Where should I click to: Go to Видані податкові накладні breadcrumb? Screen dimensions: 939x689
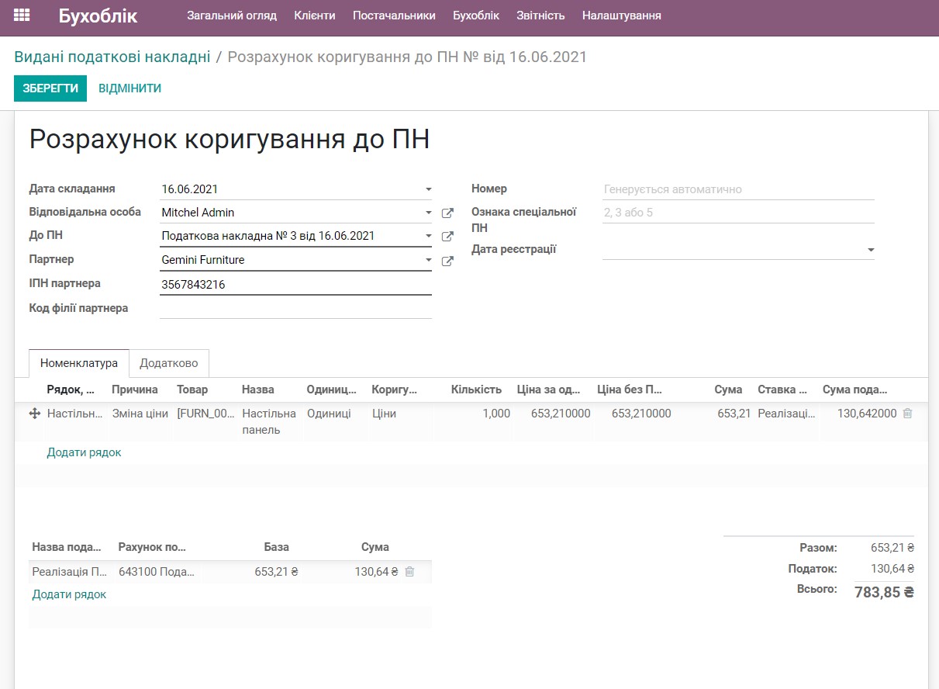tap(111, 56)
